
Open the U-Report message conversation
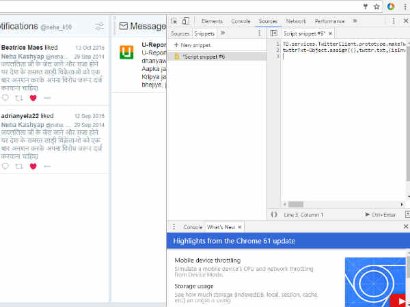tap(139, 65)
